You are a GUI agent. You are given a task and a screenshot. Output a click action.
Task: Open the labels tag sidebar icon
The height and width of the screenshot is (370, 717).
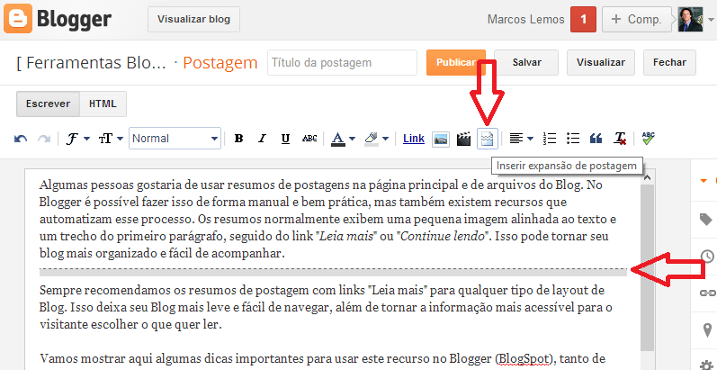coord(706,220)
